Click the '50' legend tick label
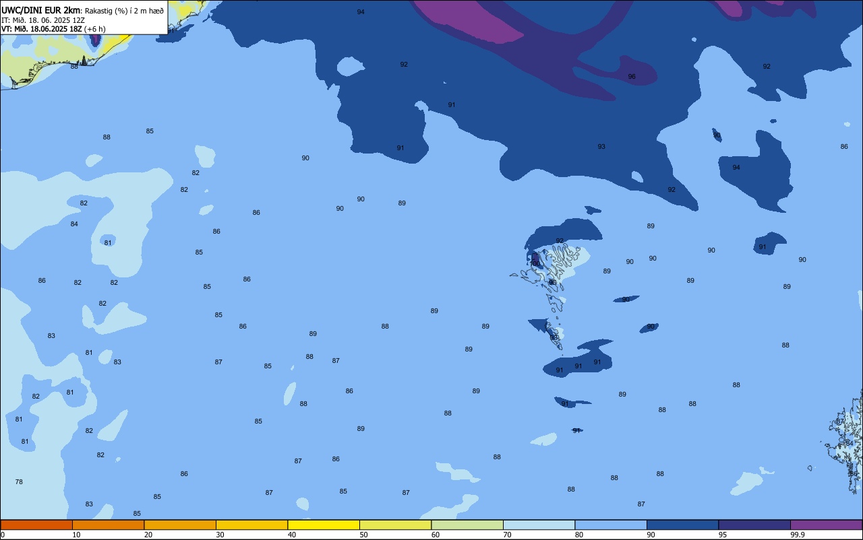This screenshot has height=540, width=863. pos(364,535)
